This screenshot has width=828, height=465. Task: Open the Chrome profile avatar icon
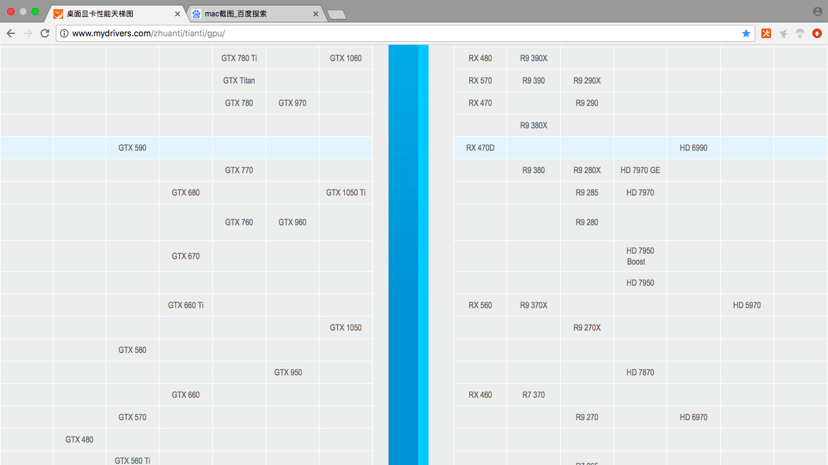pos(818,12)
